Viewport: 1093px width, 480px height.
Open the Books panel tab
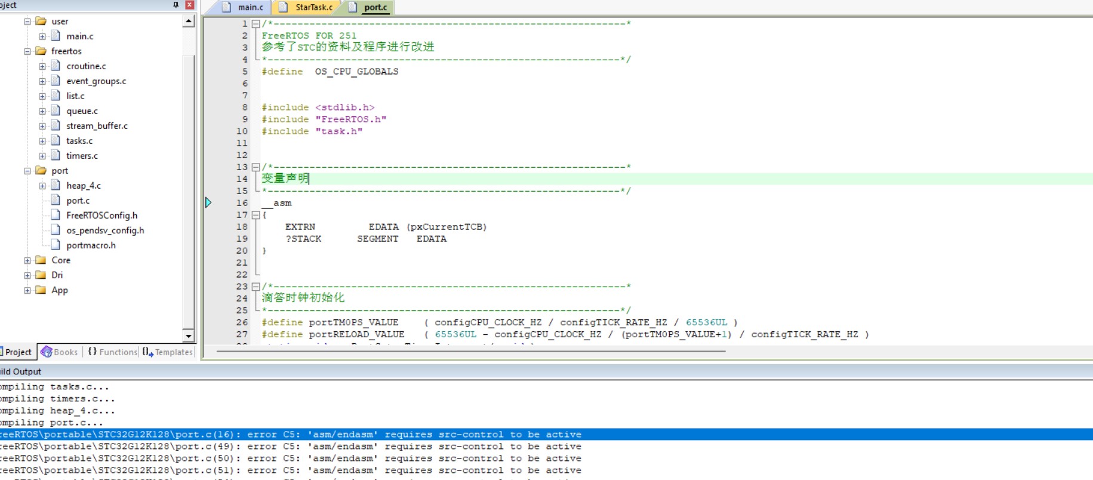click(x=59, y=352)
